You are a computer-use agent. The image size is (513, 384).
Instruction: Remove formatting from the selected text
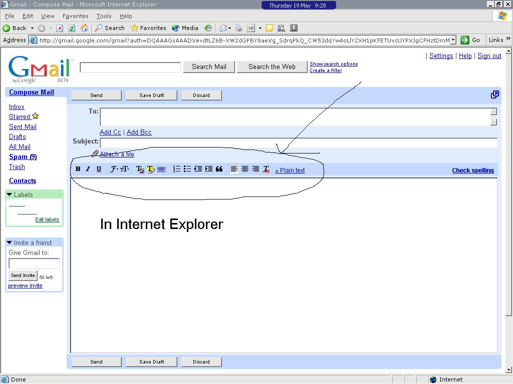coord(266,169)
